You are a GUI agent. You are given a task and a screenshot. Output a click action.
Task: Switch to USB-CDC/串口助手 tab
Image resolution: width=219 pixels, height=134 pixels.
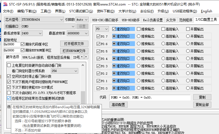tap(105, 20)
